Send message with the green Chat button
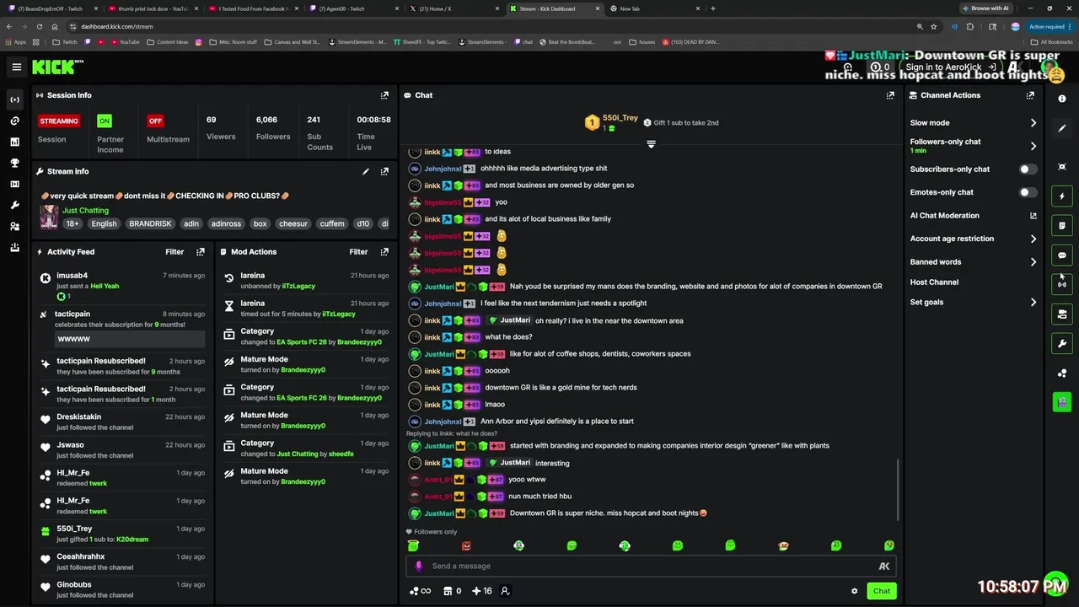 882,591
